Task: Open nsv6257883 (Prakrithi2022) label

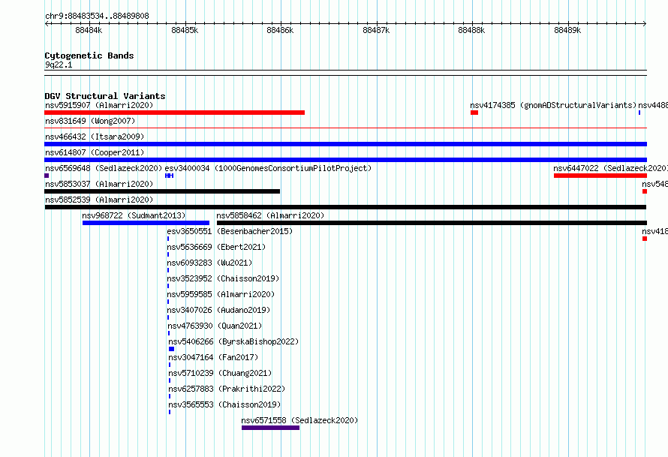Action: point(227,389)
